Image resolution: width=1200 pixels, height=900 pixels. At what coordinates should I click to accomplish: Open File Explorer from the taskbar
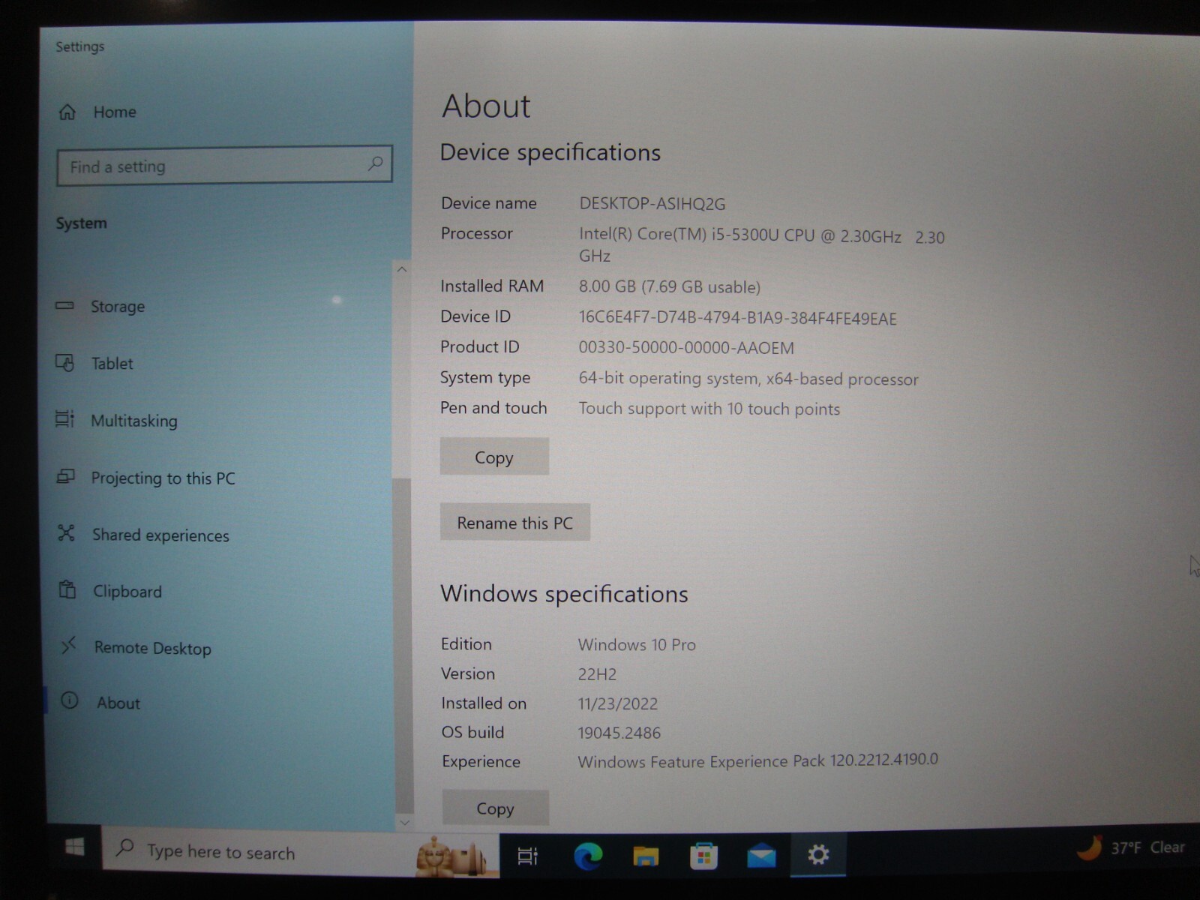point(646,856)
